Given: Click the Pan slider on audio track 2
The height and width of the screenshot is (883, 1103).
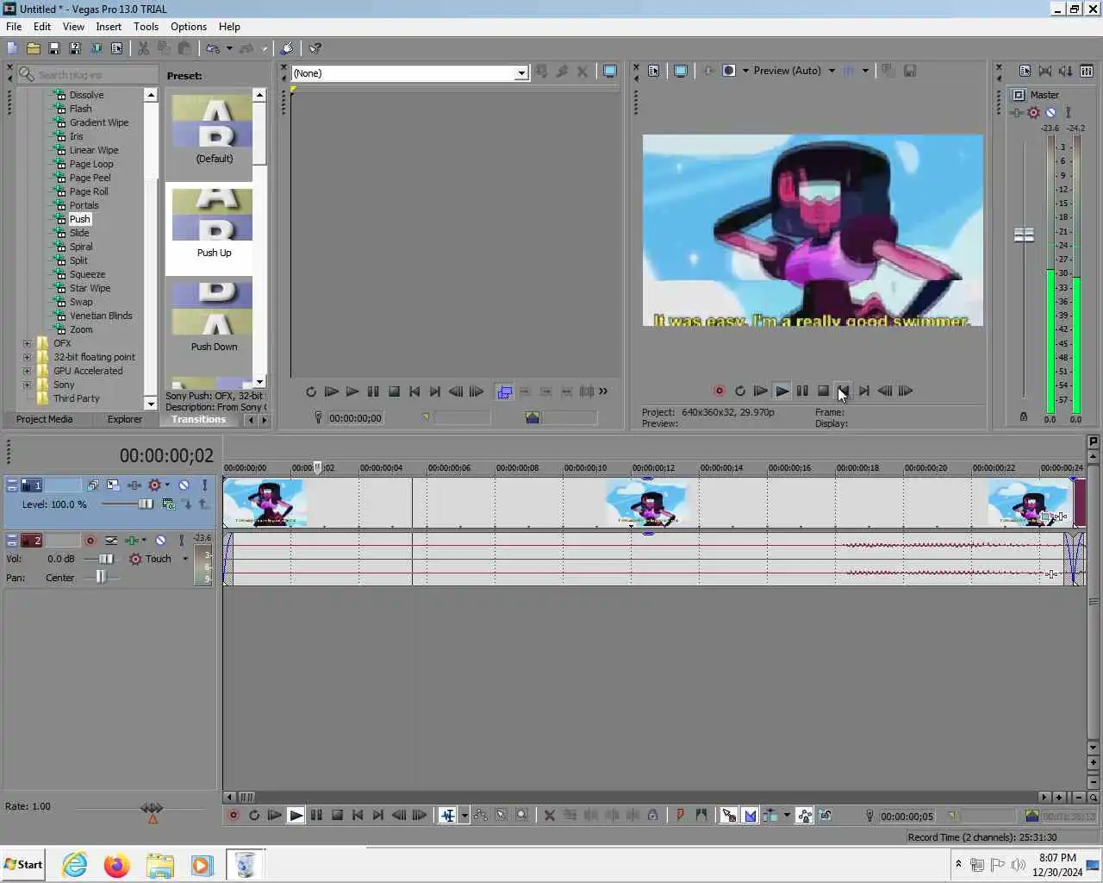Looking at the screenshot, I should (101, 578).
